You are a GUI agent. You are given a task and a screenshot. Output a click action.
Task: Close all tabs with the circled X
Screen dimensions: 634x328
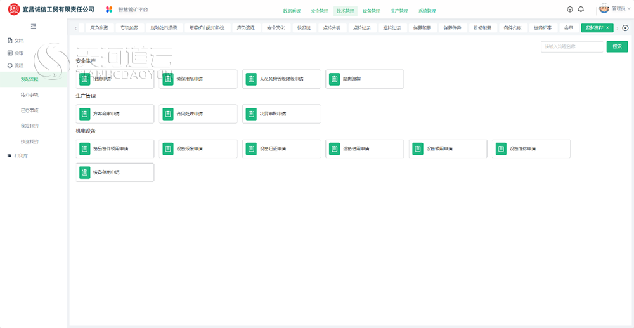(626, 28)
